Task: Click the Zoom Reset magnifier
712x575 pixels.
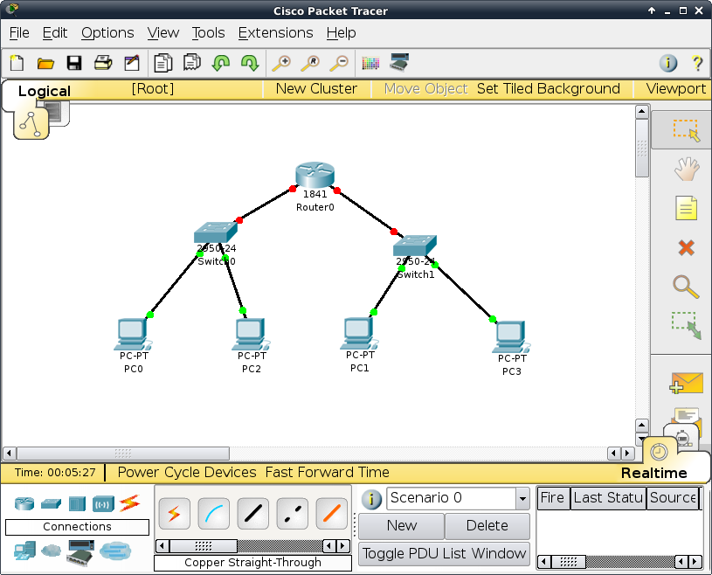Action: (310, 63)
